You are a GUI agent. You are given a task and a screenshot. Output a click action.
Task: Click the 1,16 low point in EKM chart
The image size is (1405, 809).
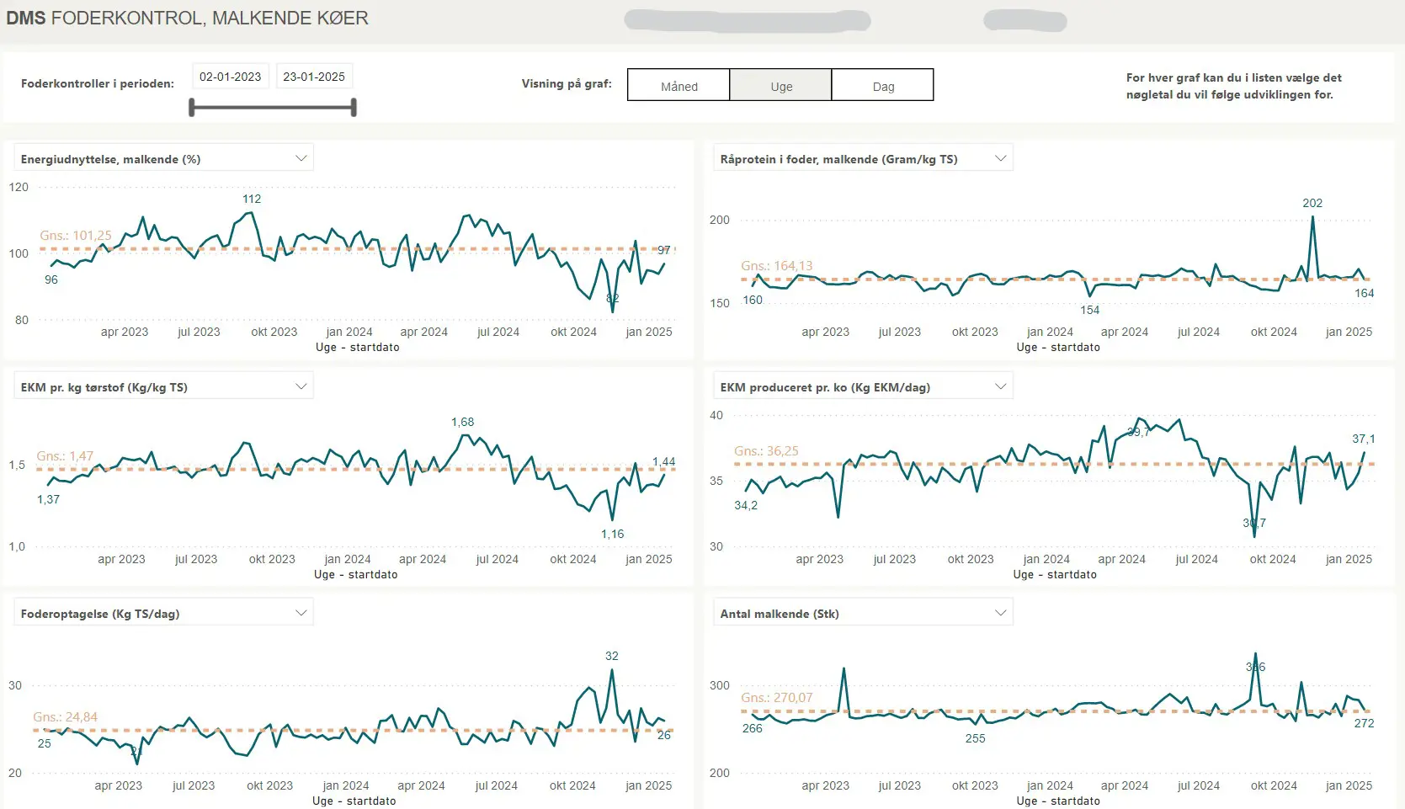[x=612, y=534]
